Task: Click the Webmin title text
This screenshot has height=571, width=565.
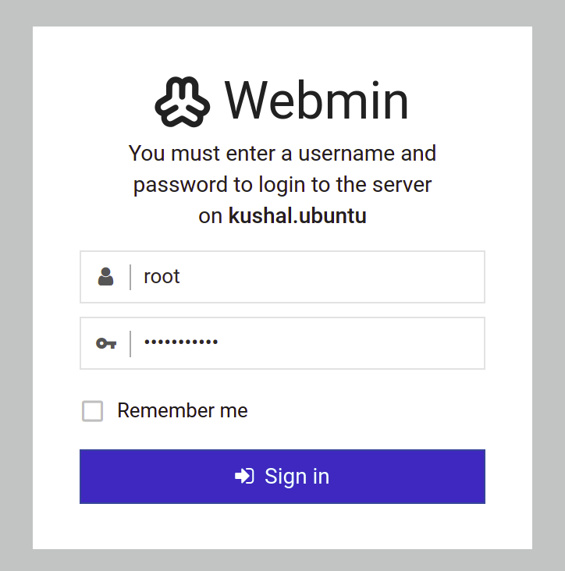Action: [x=316, y=101]
